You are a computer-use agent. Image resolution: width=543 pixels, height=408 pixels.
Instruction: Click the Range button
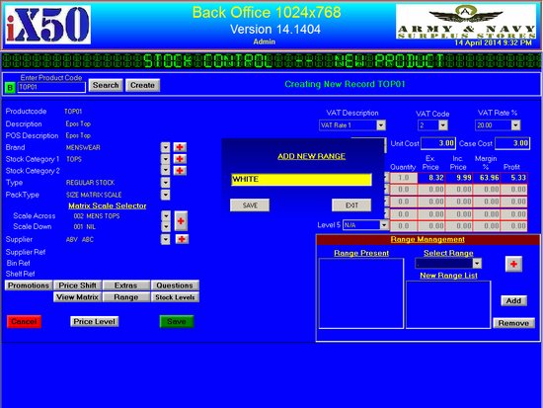click(x=126, y=297)
